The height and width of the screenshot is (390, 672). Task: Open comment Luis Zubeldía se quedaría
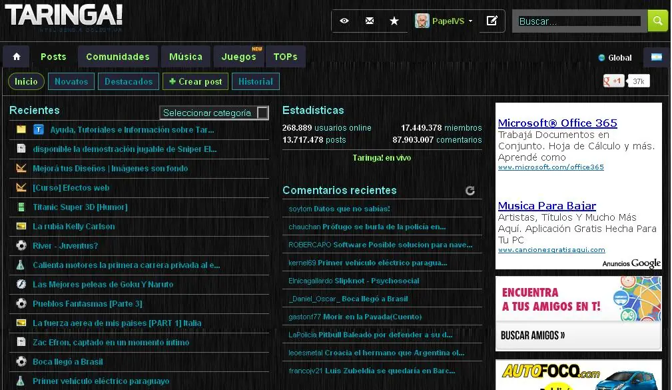[x=390, y=371]
